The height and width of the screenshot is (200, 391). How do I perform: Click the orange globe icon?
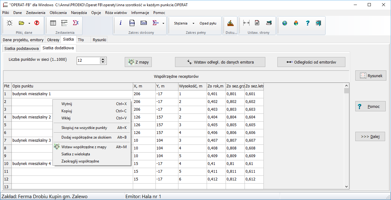pos(296,23)
